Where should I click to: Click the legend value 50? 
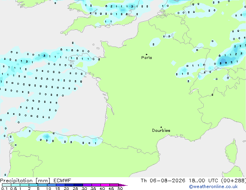click(120, 188)
